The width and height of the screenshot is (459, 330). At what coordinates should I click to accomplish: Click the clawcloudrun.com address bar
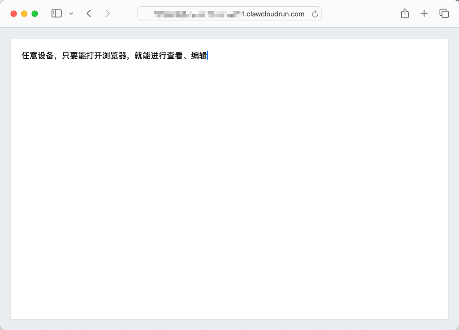click(x=229, y=14)
